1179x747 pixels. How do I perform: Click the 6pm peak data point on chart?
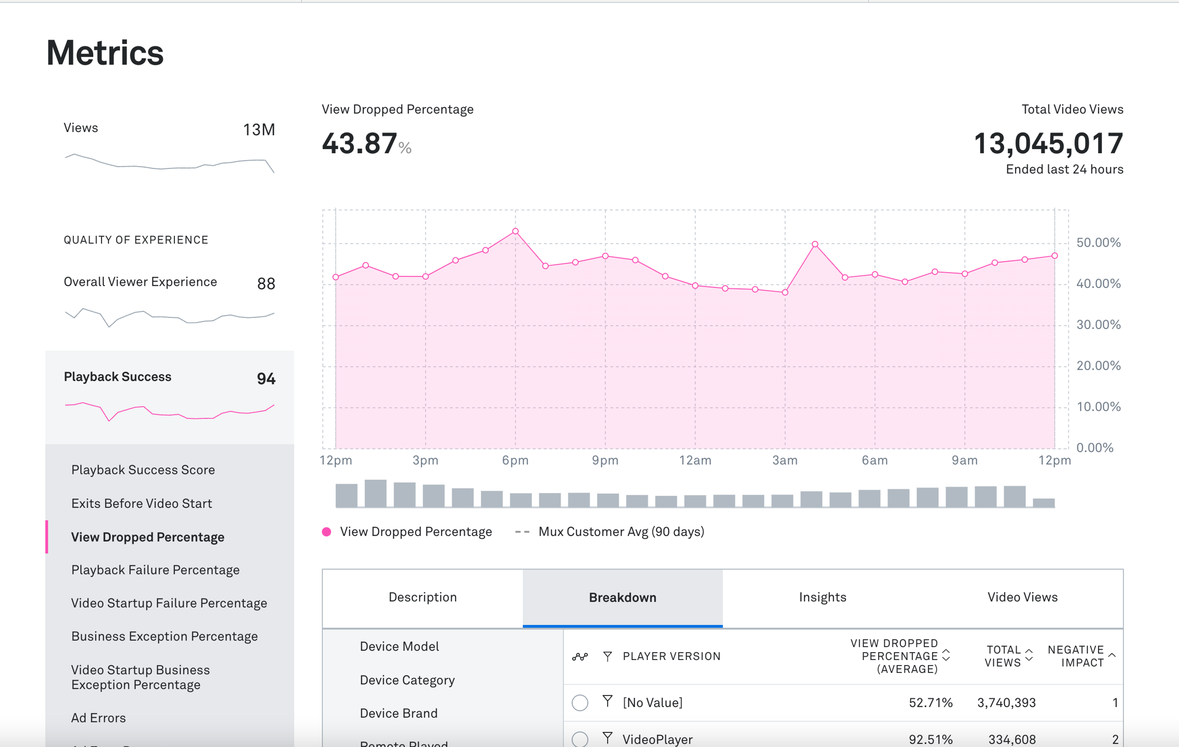coord(515,231)
